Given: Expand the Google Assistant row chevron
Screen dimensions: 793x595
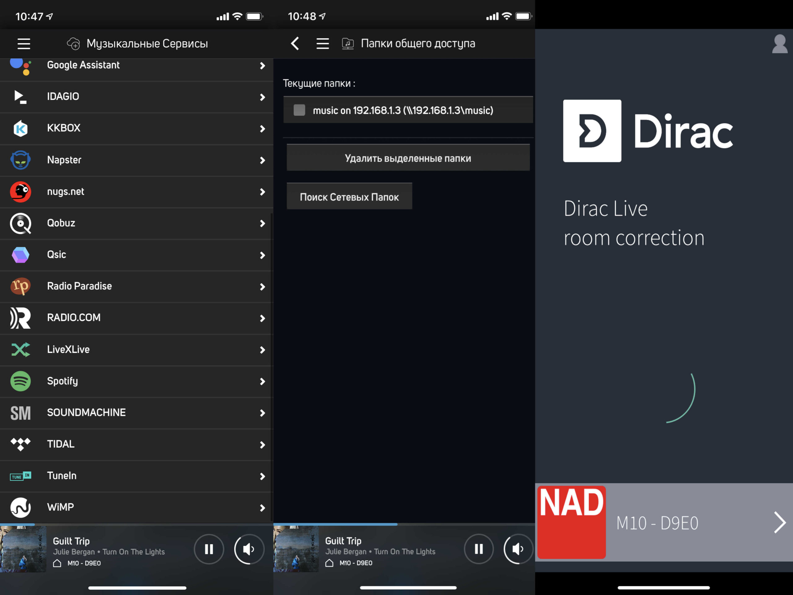Looking at the screenshot, I should (262, 66).
